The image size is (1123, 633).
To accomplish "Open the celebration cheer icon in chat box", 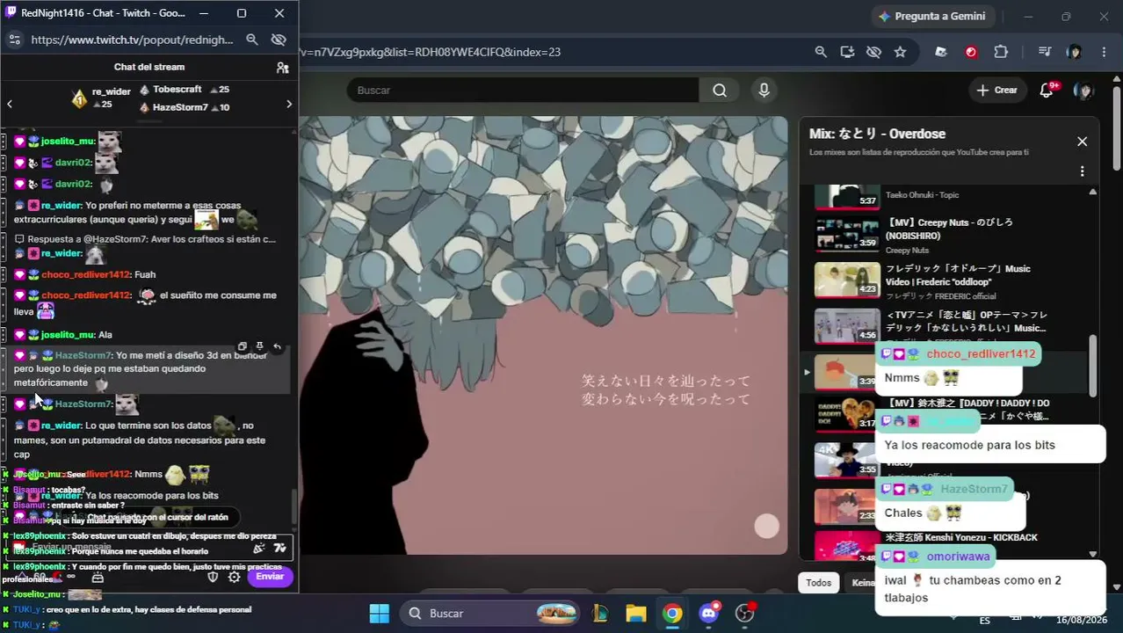I will pyautogui.click(x=259, y=548).
